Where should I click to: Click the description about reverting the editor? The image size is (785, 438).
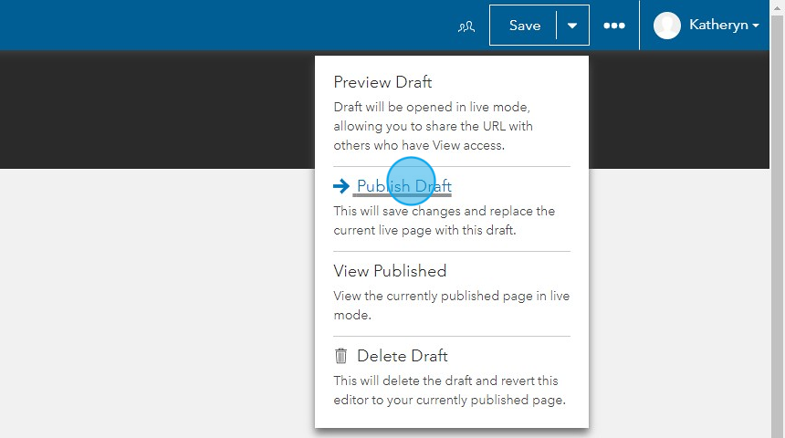click(449, 391)
